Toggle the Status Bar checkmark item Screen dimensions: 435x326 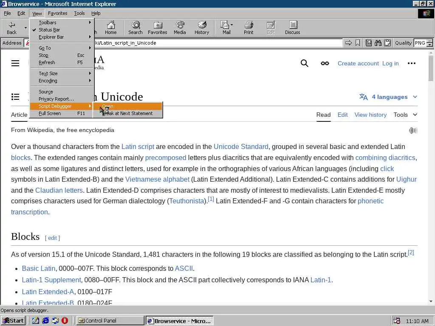[62, 30]
